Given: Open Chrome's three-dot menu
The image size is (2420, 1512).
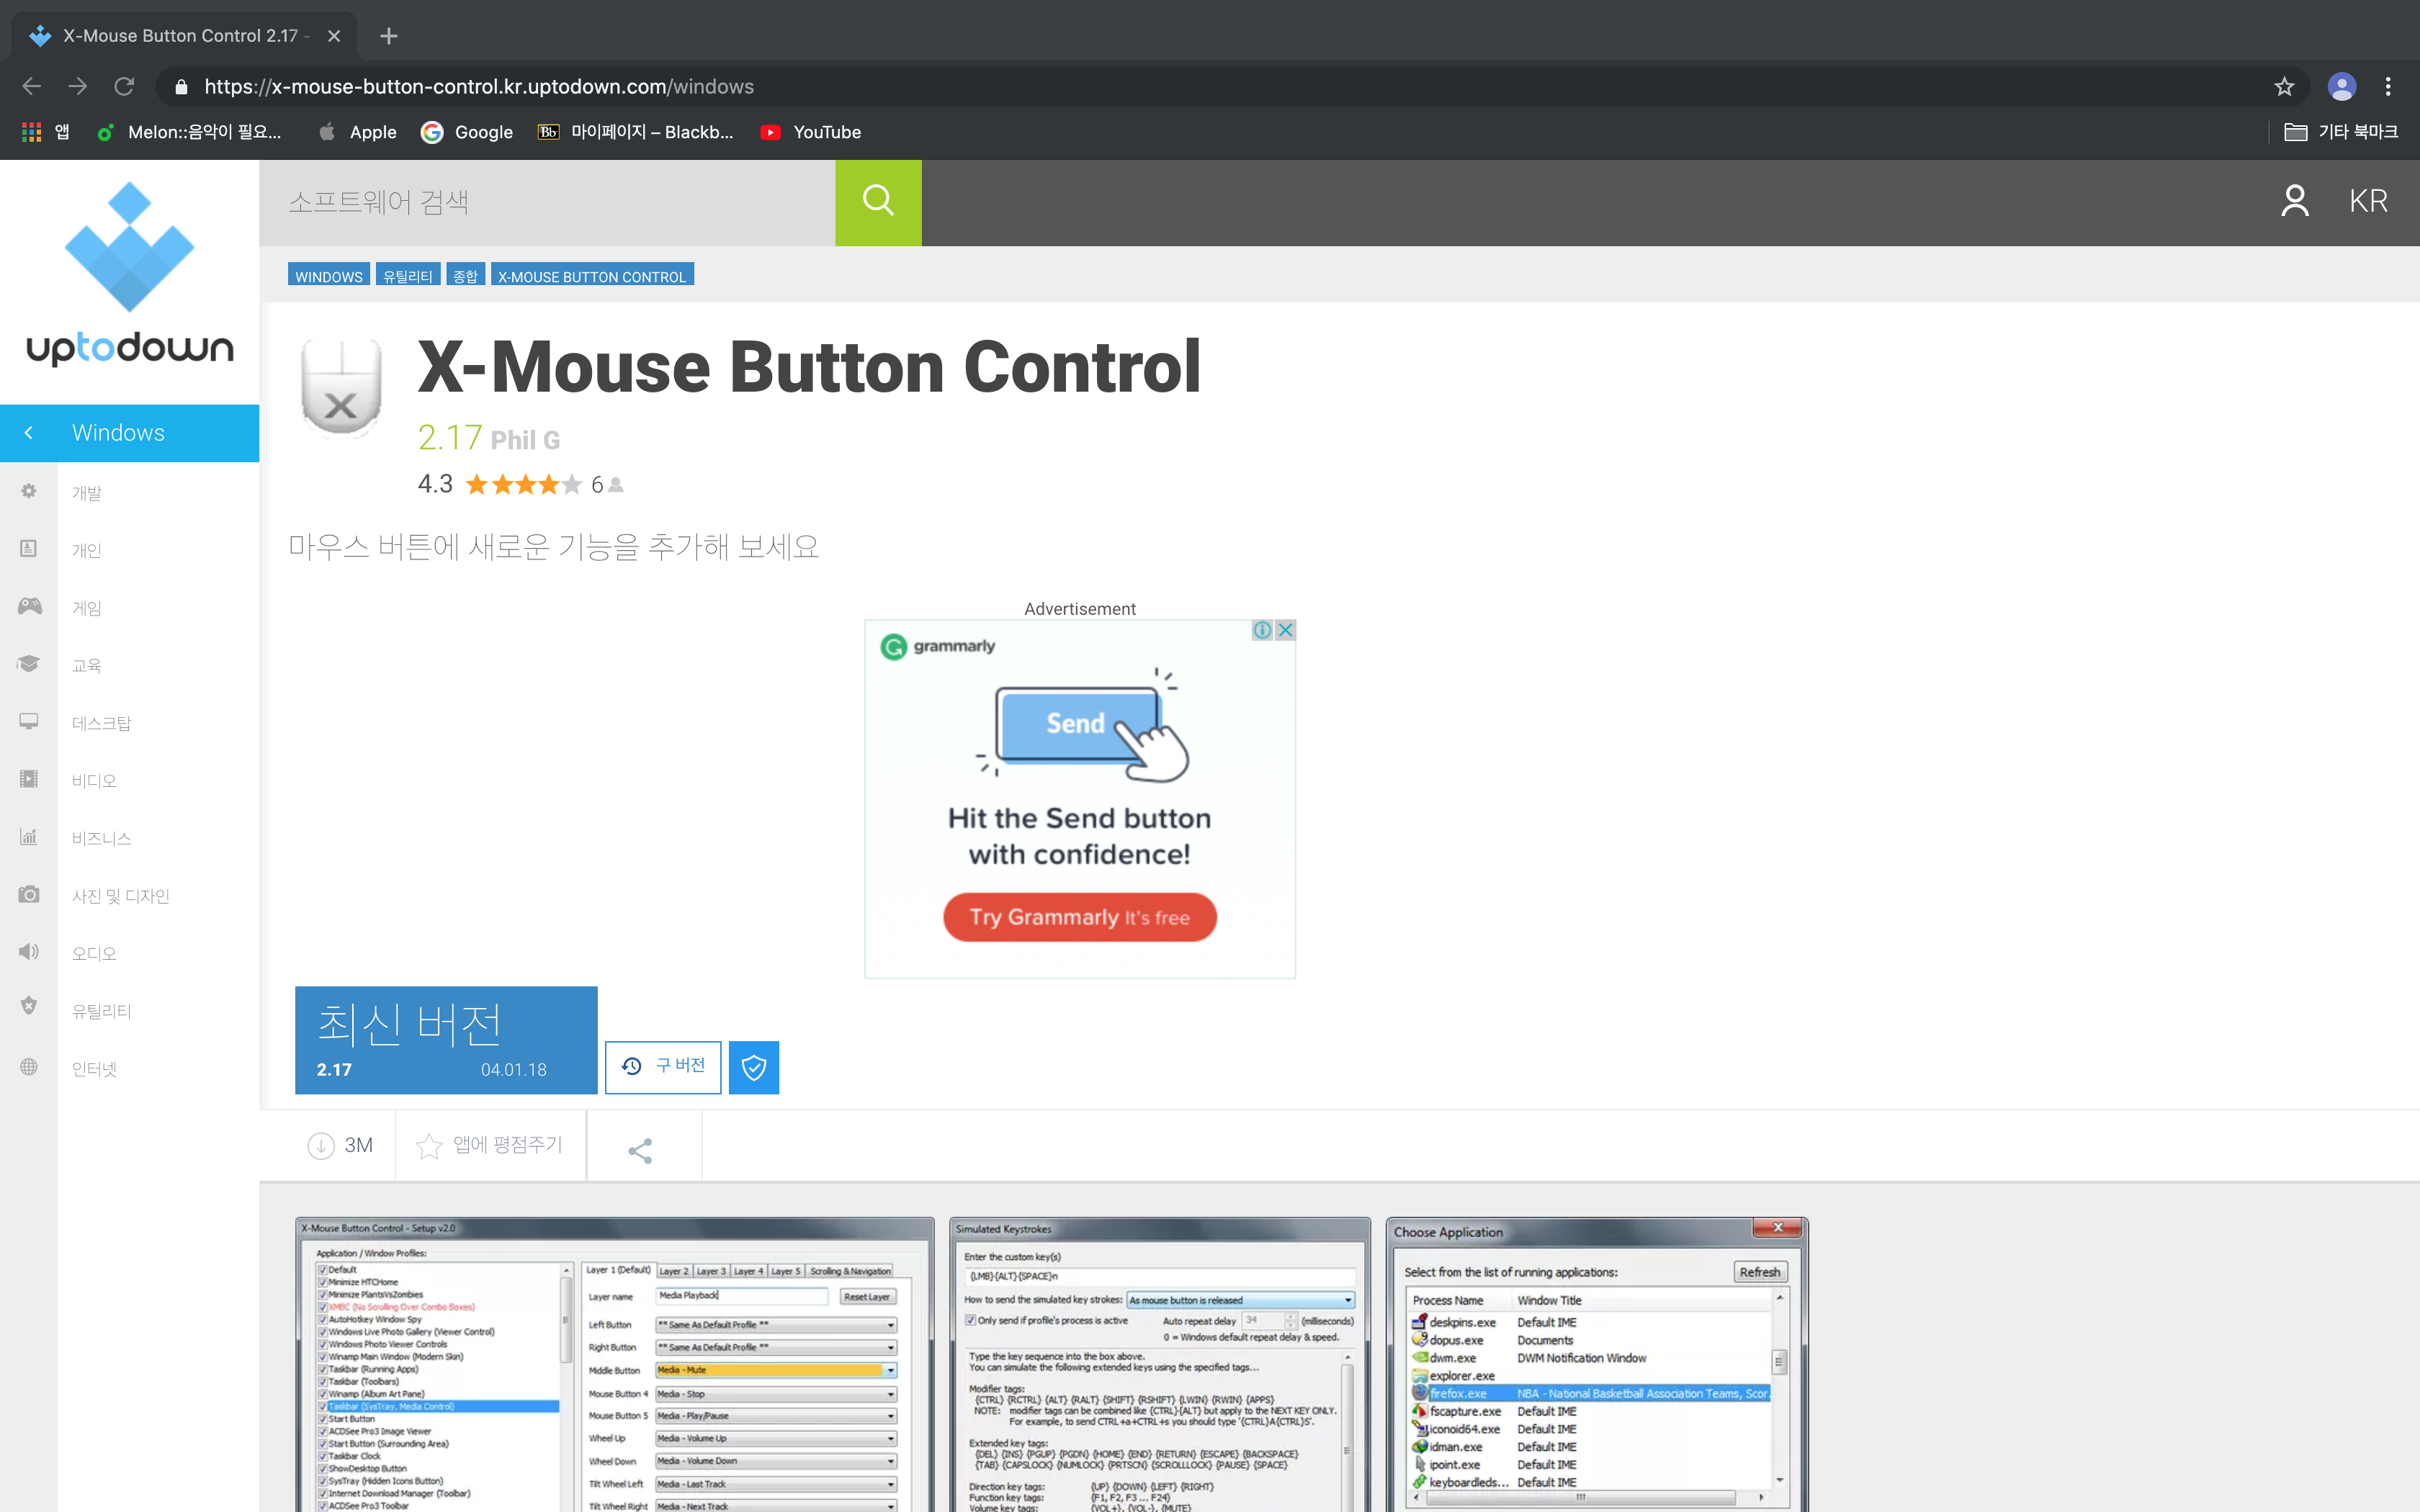Looking at the screenshot, I should (x=2388, y=87).
